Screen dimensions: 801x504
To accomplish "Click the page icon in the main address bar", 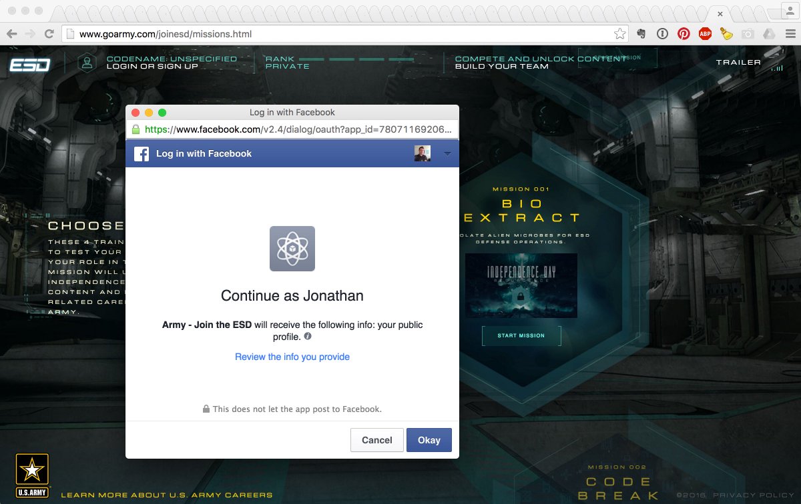I will [x=70, y=33].
